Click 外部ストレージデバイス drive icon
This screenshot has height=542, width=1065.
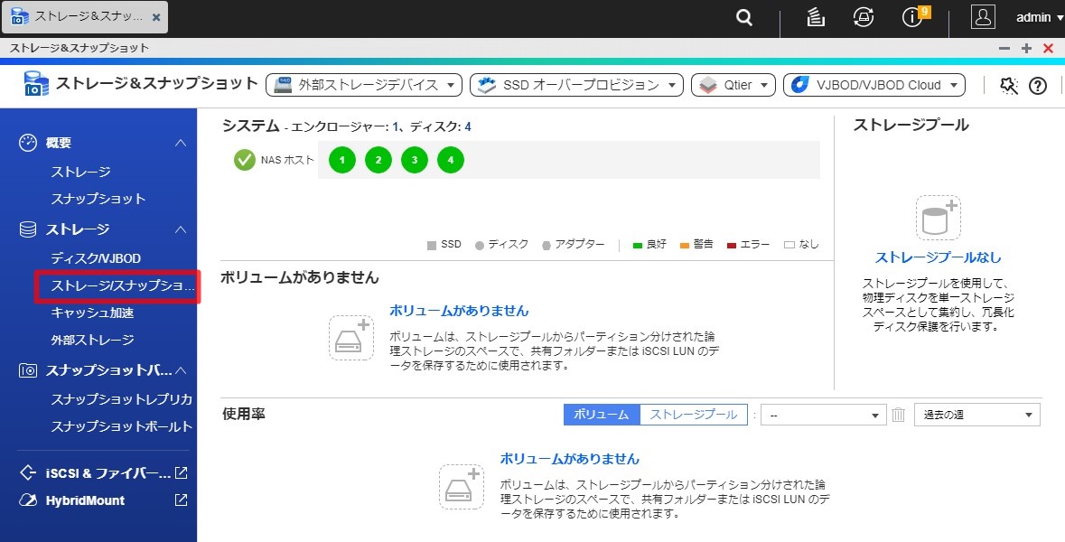(283, 85)
